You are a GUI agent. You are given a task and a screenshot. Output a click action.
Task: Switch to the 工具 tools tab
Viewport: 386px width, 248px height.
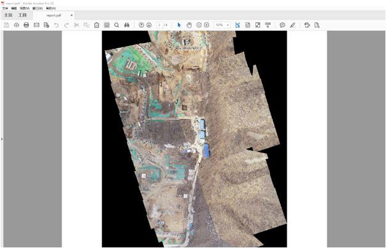pyautogui.click(x=23, y=15)
